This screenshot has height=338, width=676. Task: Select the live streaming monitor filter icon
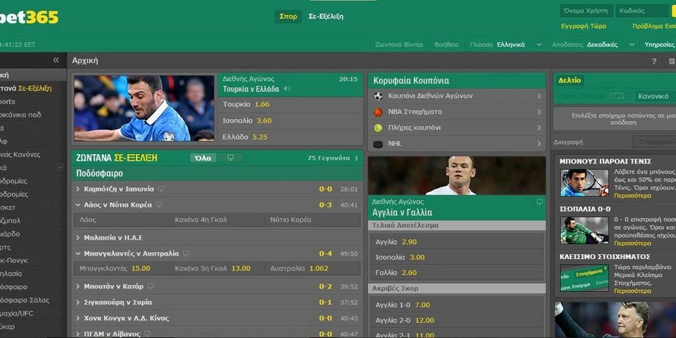(x=231, y=158)
